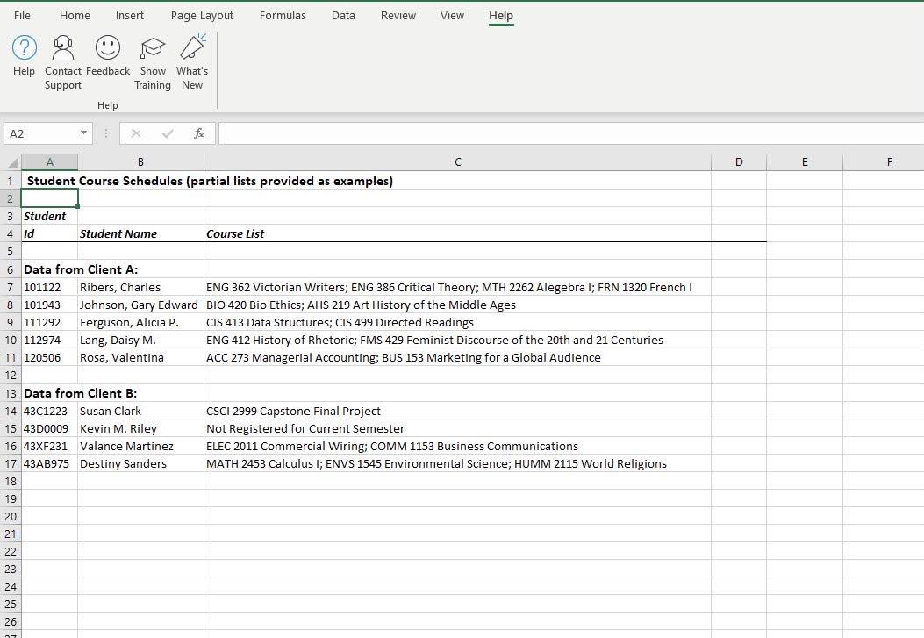Select cell with title 'Student Course Schedules'

pos(210,181)
